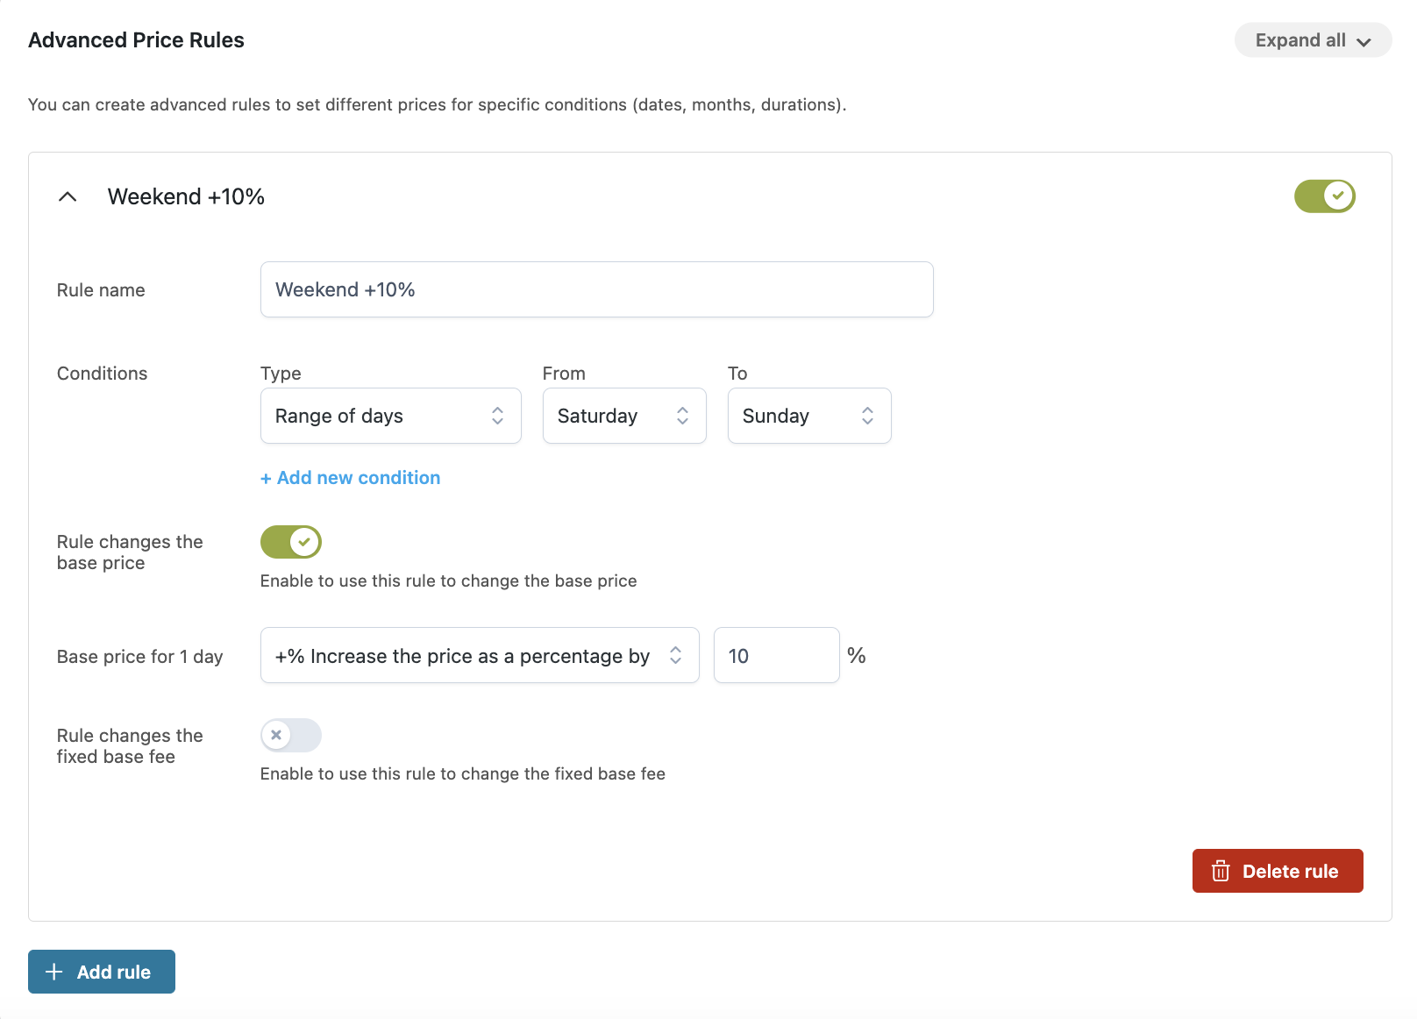Click into the Rule name text field
1417x1019 pixels.
596,289
